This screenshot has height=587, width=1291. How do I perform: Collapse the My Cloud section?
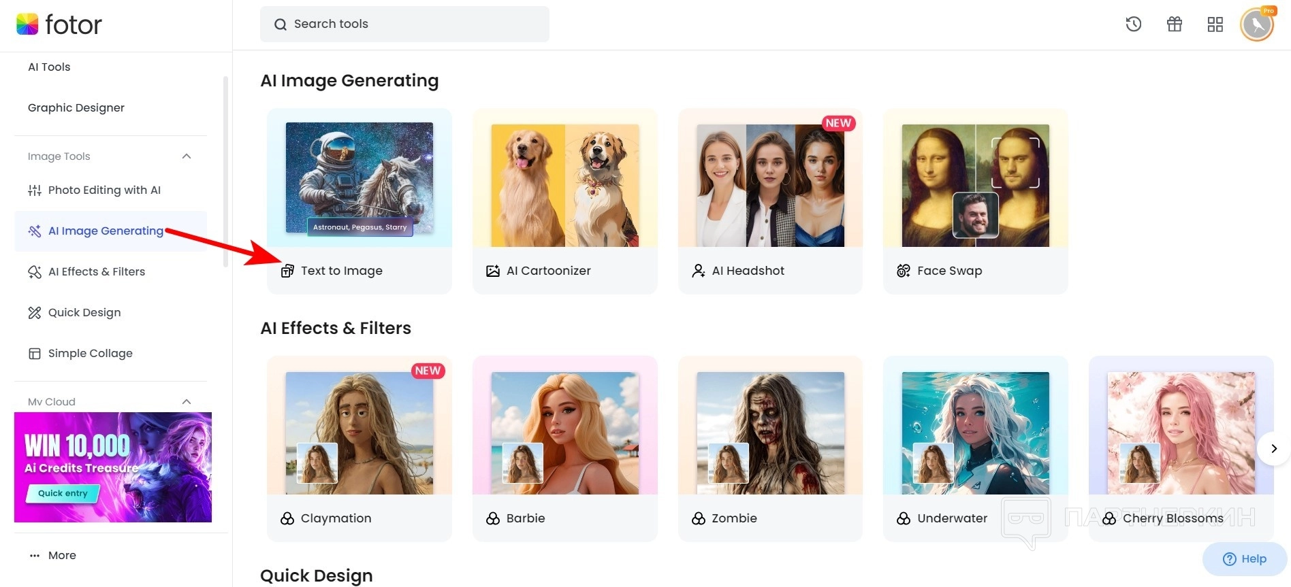point(187,401)
